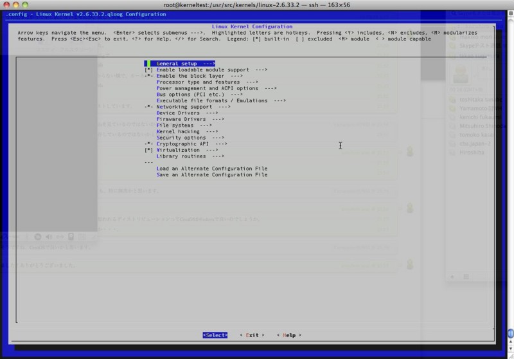The width and height of the screenshot is (514, 359).
Task: Close the ssh terminal window (red button)
Action: click(x=6, y=5)
